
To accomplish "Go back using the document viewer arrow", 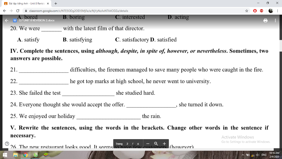I will tap(7, 20).
